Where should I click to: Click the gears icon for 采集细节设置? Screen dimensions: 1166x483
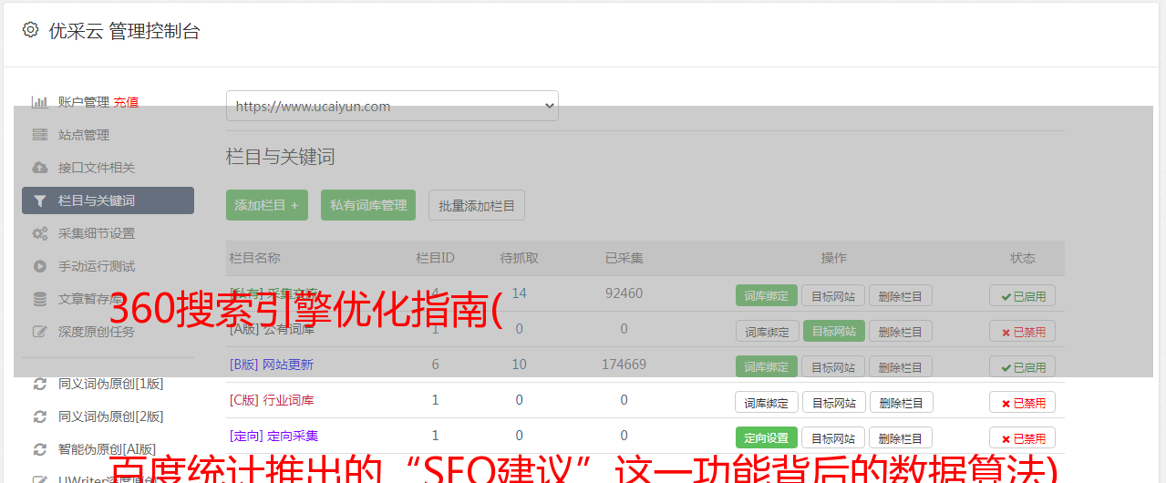(39, 233)
